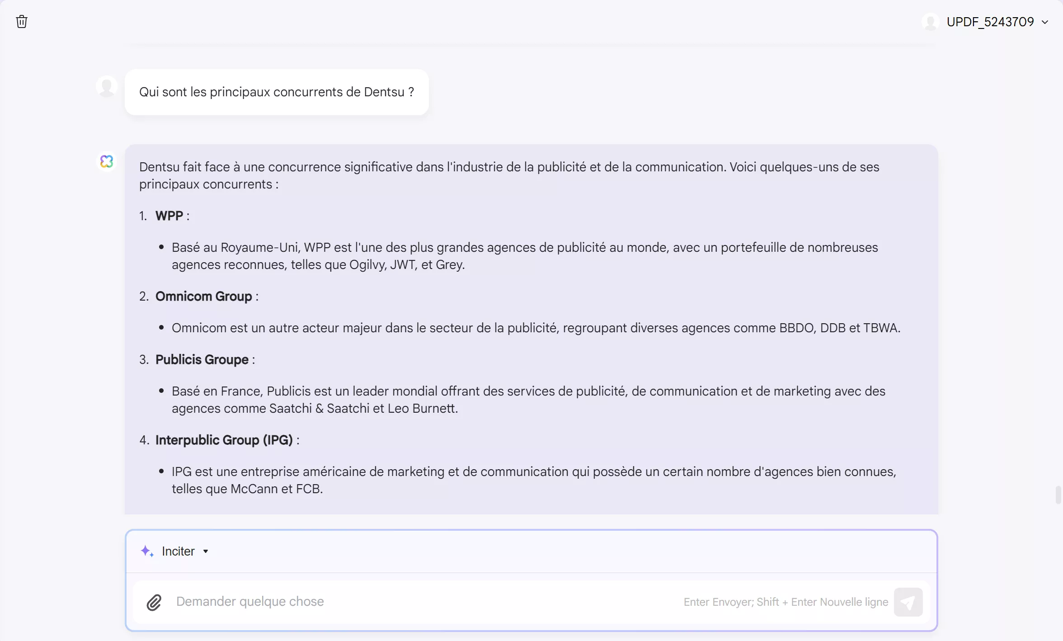Delete the conversation using the trash icon
The height and width of the screenshot is (641, 1063).
click(21, 21)
